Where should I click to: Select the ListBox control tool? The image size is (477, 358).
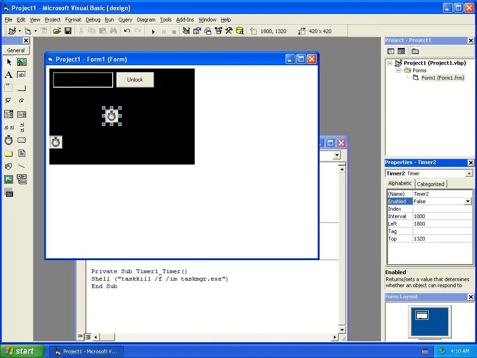pyautogui.click(x=21, y=114)
